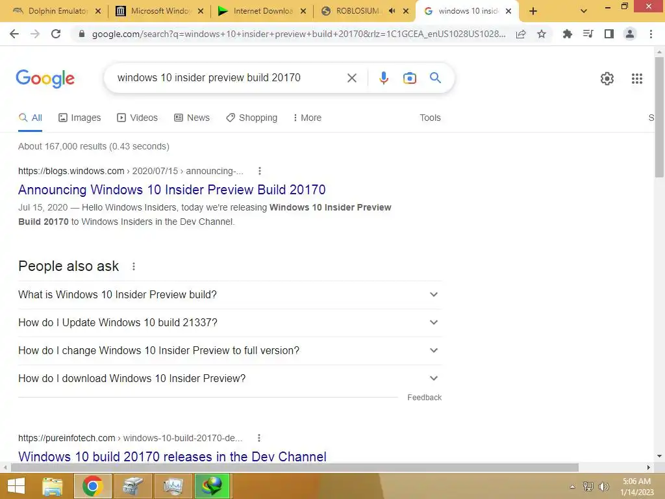Reload the current page
Image resolution: width=665 pixels, height=499 pixels.
click(56, 34)
